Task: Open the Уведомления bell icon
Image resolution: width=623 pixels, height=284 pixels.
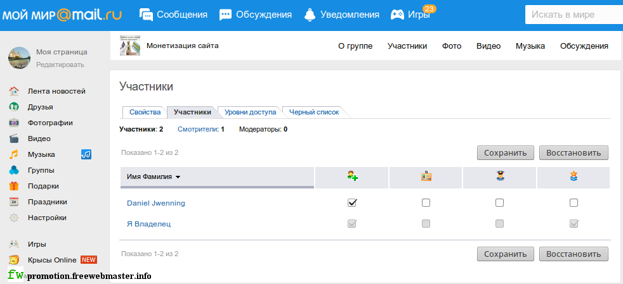Action: point(310,15)
